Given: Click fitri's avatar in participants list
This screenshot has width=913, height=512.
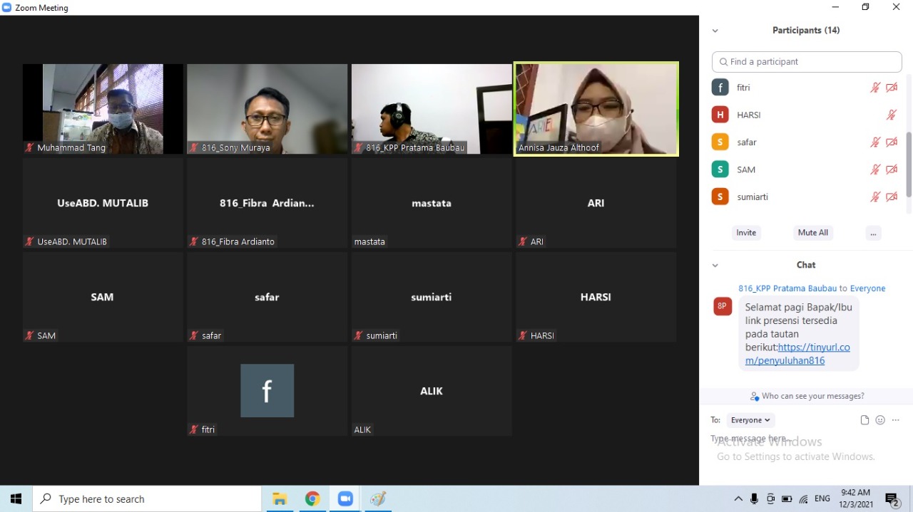Looking at the screenshot, I should 720,88.
